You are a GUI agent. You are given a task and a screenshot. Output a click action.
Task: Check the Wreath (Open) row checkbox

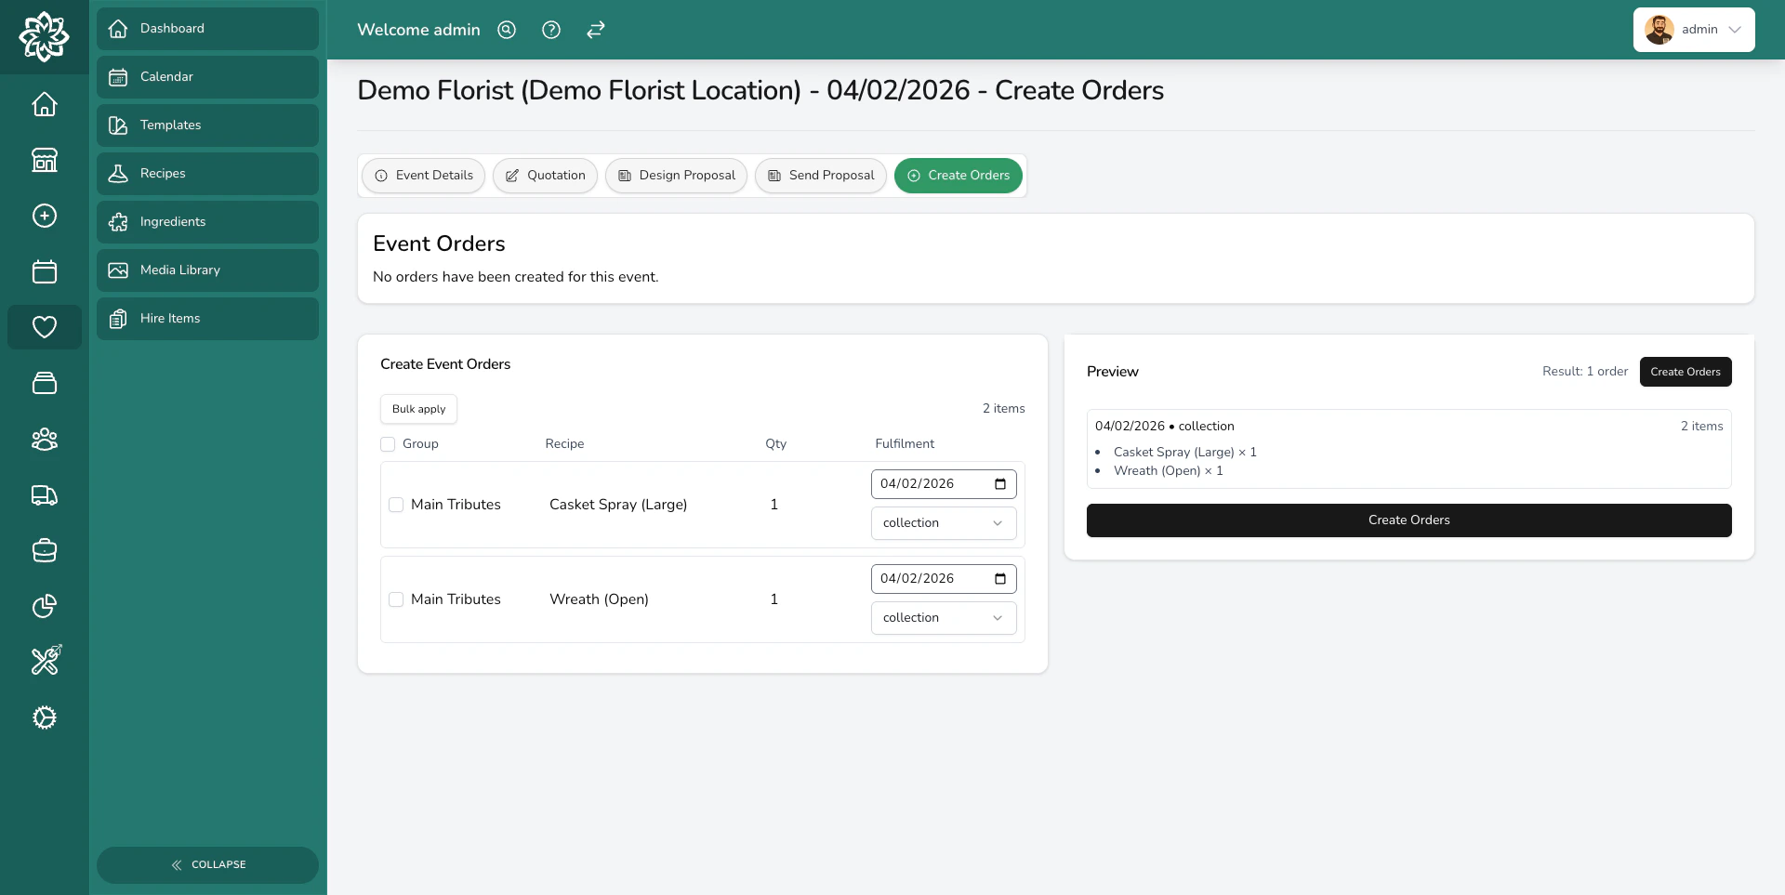tap(396, 599)
